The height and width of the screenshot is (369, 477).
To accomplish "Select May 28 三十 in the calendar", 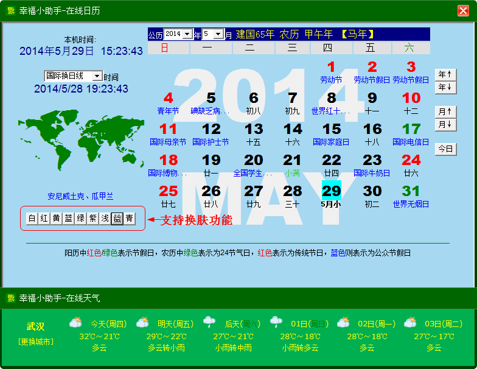I will 292,197.
